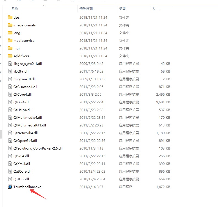The width and height of the screenshot is (218, 207).
Task: Sort files by 类型 column header
Action: 122,9
